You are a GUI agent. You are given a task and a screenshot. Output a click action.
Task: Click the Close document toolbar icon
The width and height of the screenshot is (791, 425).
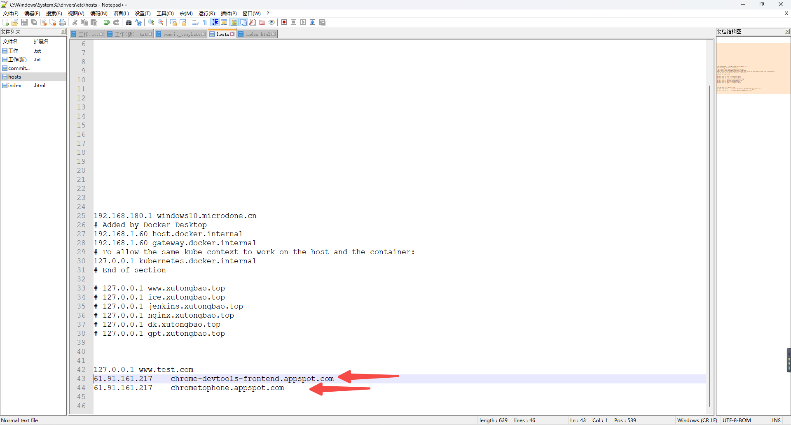click(x=43, y=22)
